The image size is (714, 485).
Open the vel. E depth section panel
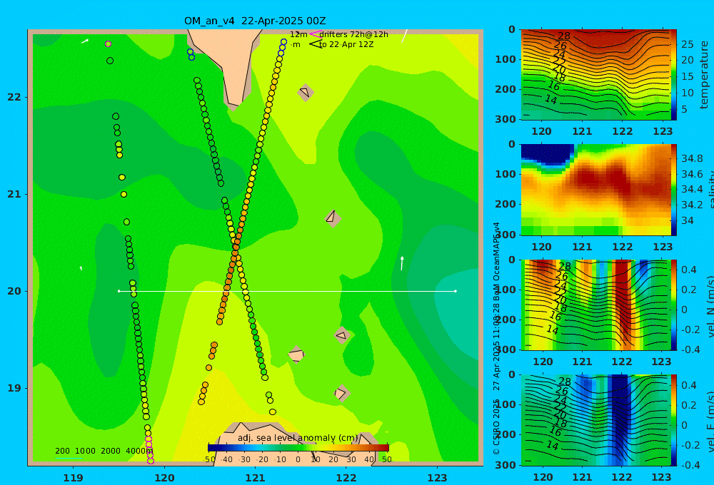point(595,420)
